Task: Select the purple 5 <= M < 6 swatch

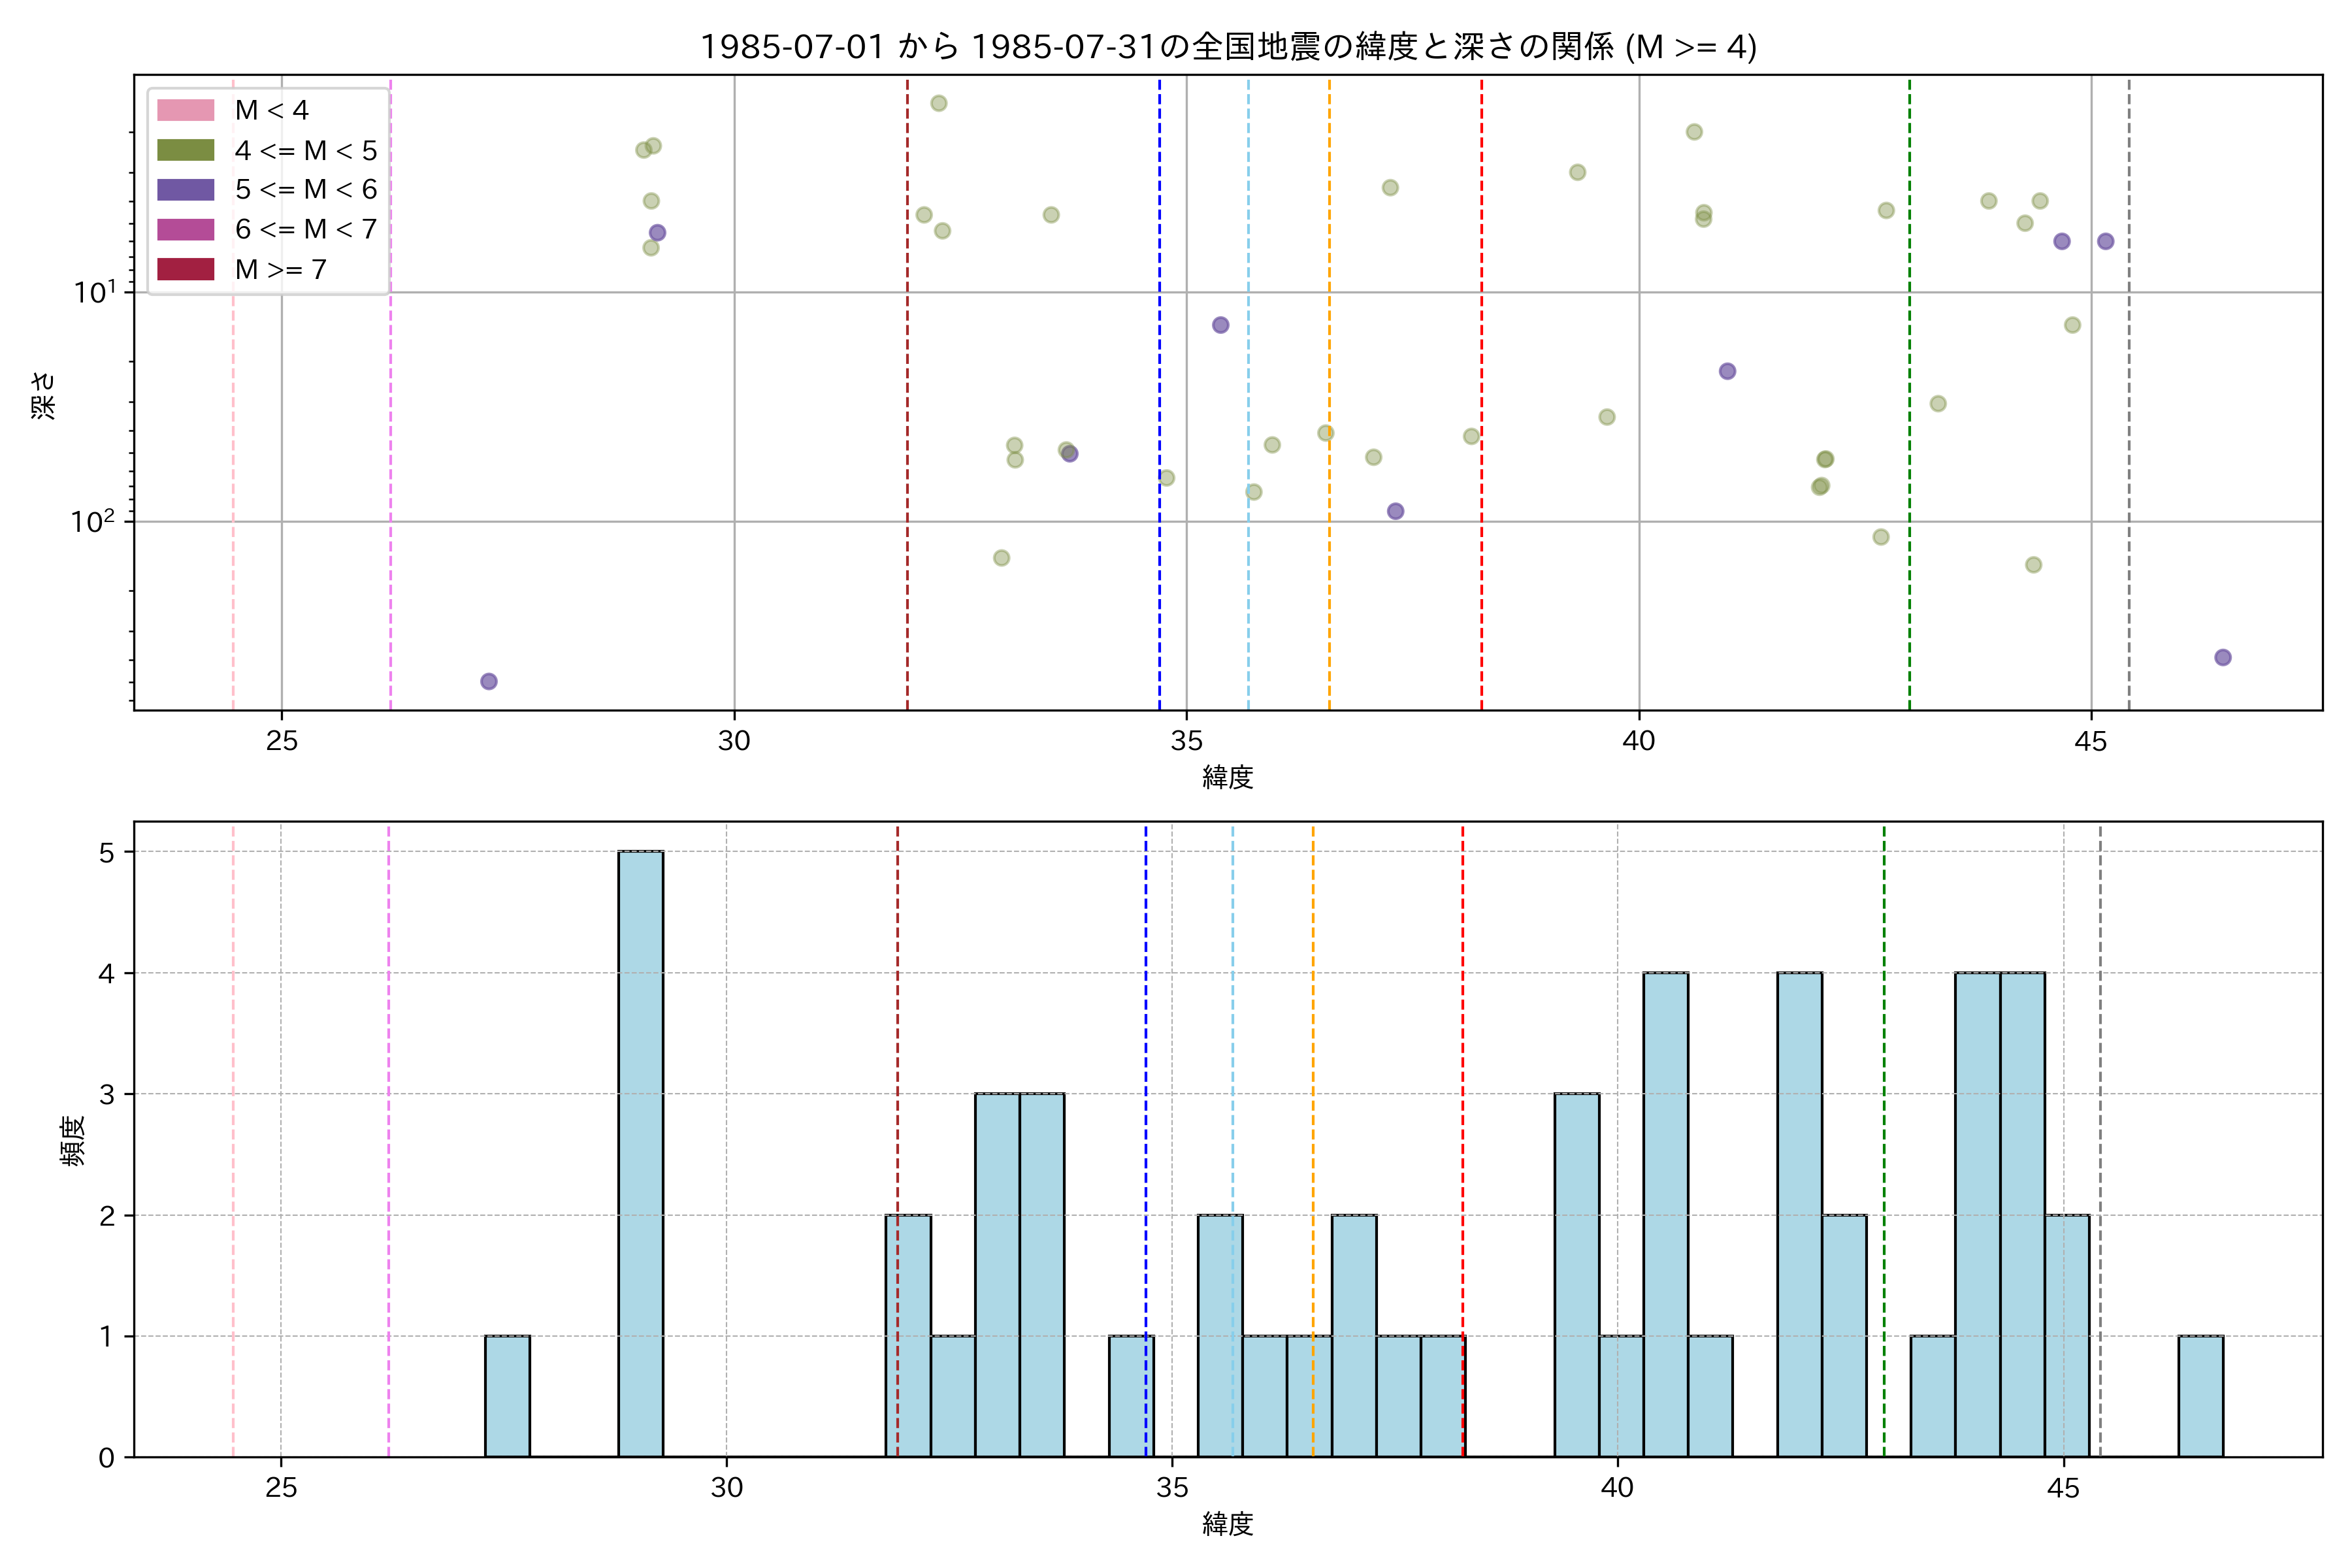Action: pyautogui.click(x=185, y=190)
